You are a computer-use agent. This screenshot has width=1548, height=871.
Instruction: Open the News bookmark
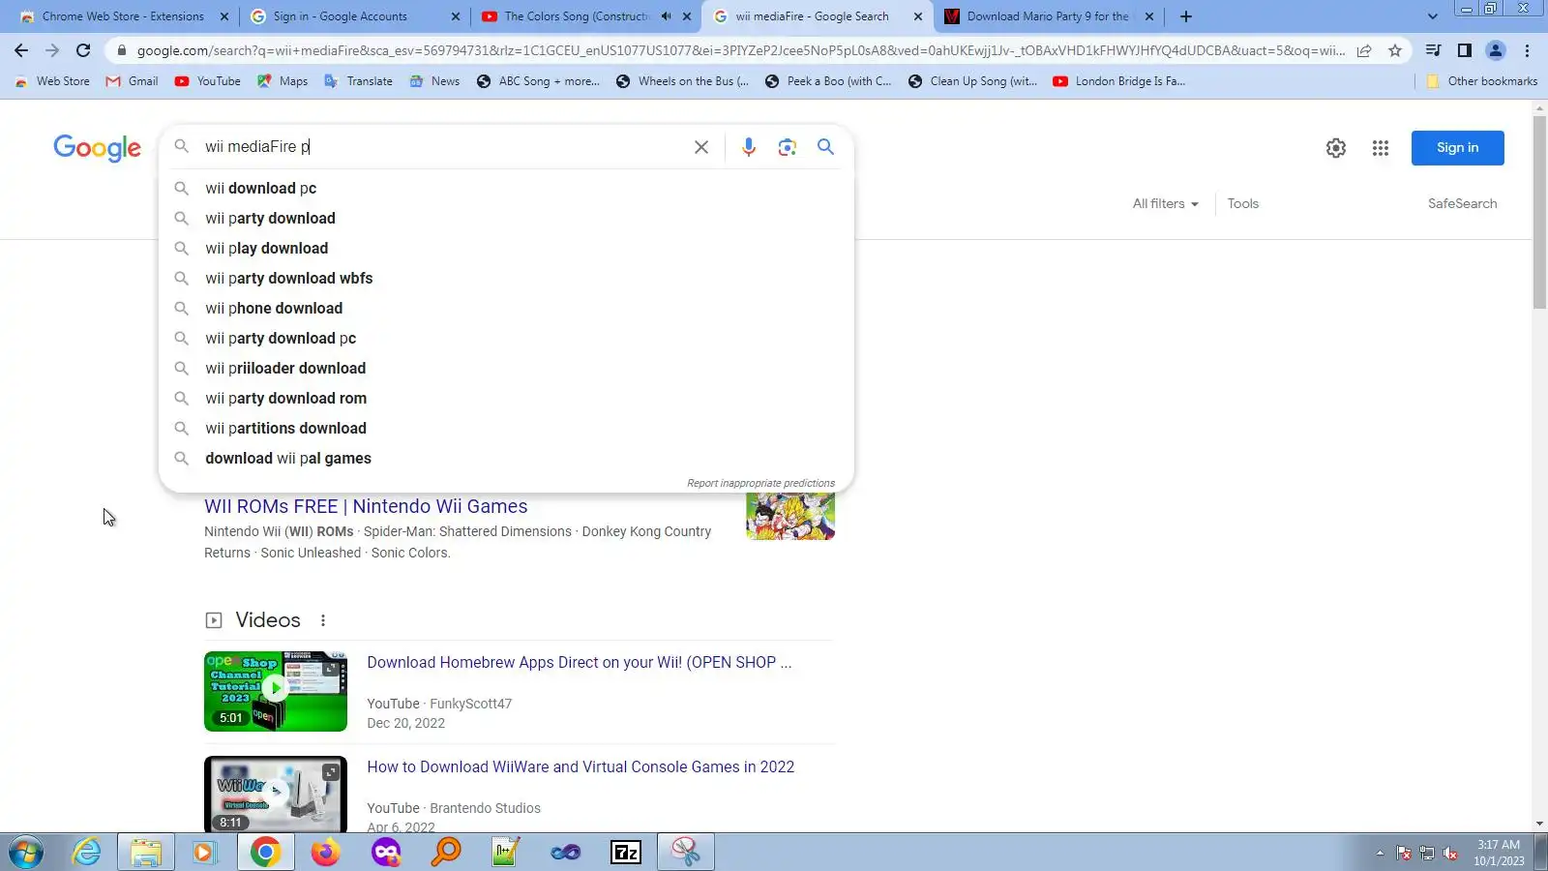(434, 81)
